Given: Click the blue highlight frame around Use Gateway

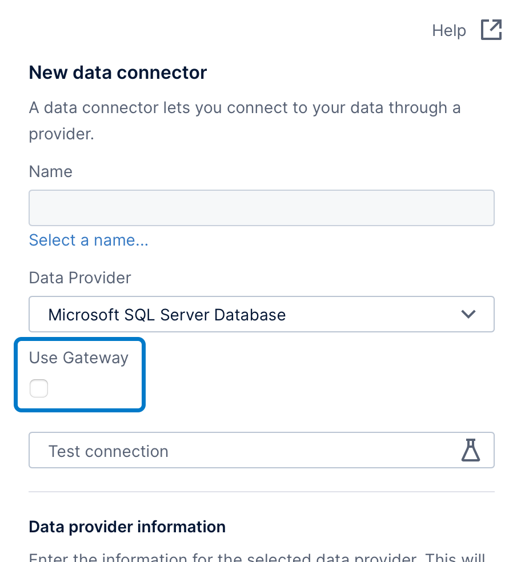Looking at the screenshot, I should tap(143, 374).
